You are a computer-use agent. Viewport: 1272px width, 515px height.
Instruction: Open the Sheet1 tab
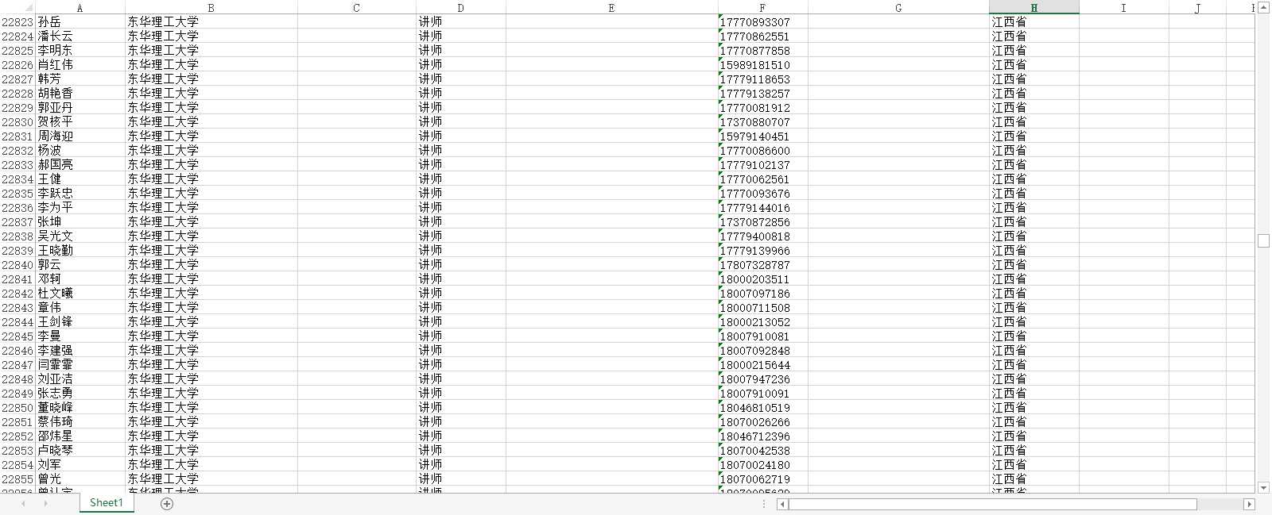(107, 503)
